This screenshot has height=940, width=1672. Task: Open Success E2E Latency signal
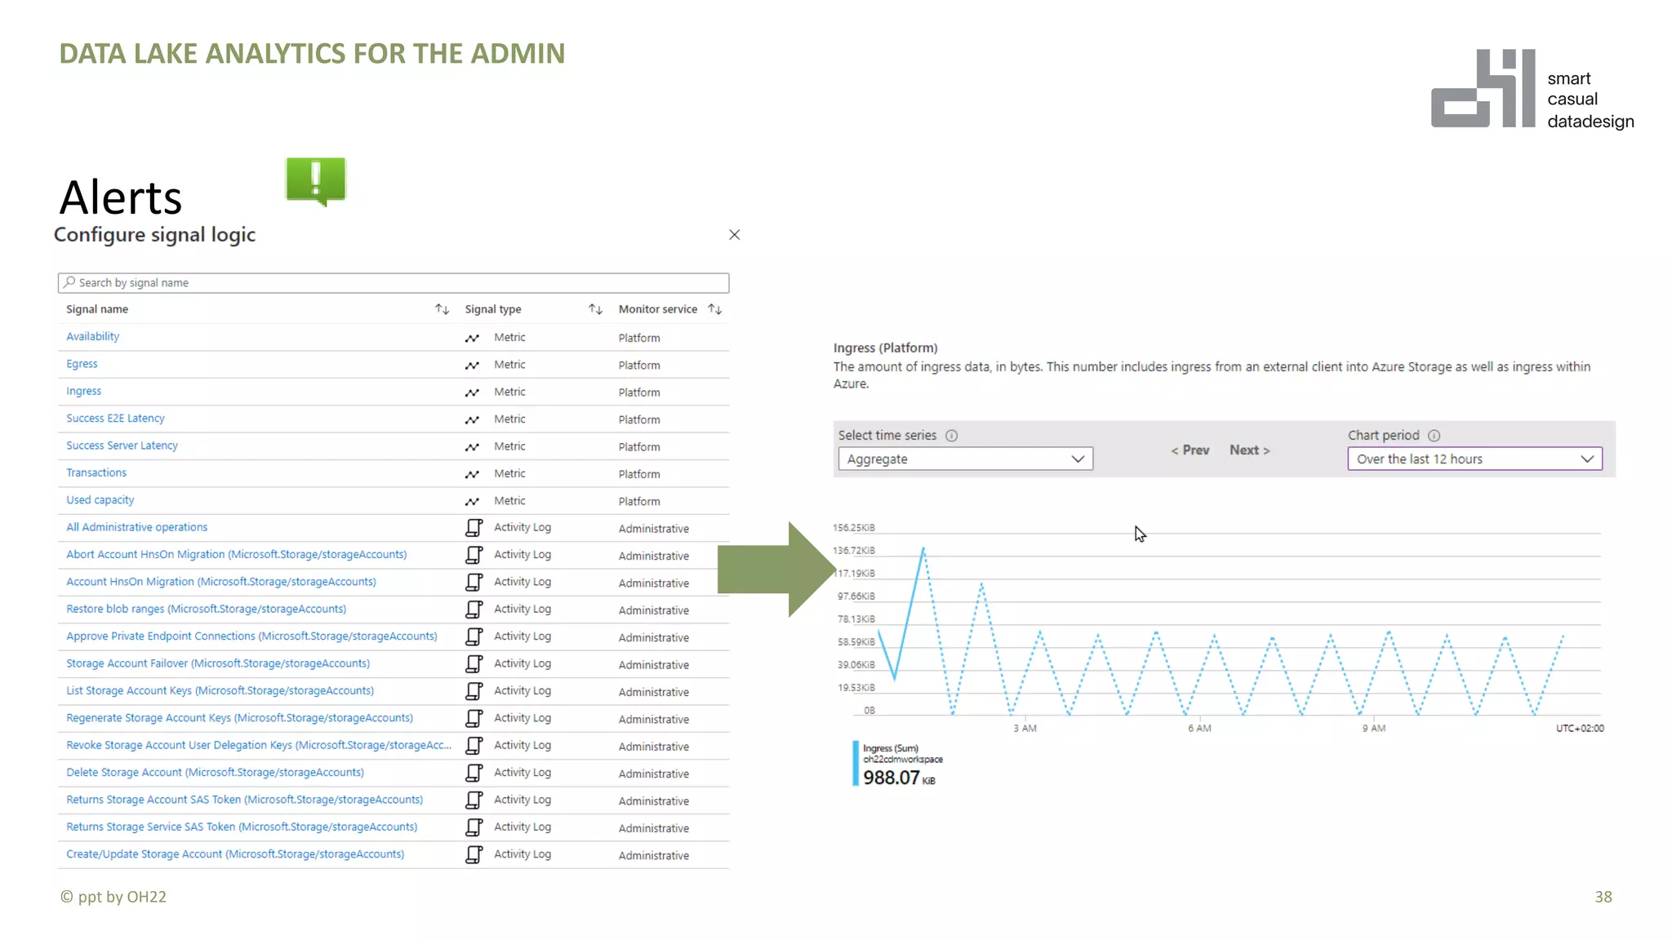coord(115,419)
